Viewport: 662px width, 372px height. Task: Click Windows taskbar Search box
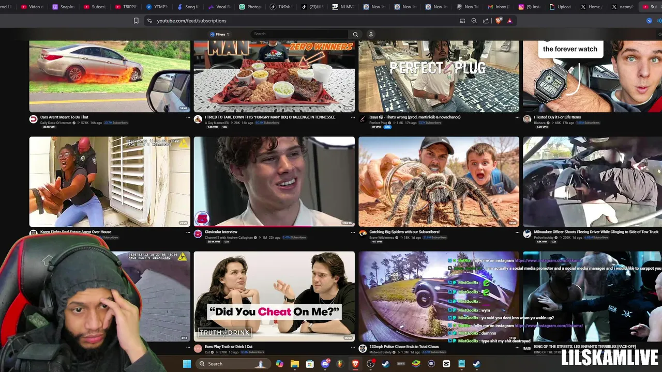(x=232, y=364)
